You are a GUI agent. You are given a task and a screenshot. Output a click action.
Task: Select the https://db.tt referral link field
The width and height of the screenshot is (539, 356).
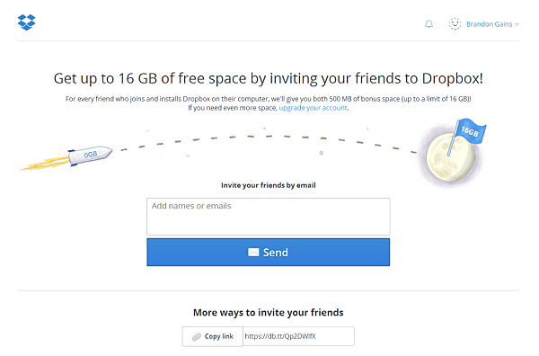(298, 336)
